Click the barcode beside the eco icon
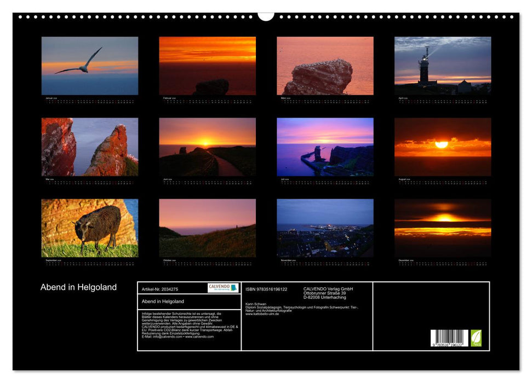The width and height of the screenshot is (532, 383). (x=449, y=338)
